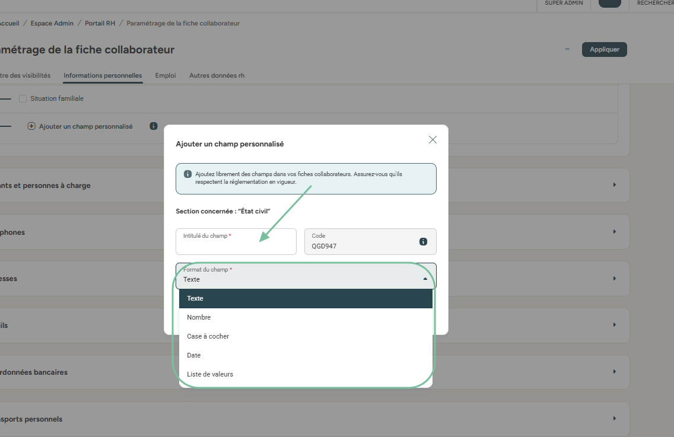This screenshot has width=674, height=437.
Task: Click the info icon in the Code field
Action: coord(423,241)
